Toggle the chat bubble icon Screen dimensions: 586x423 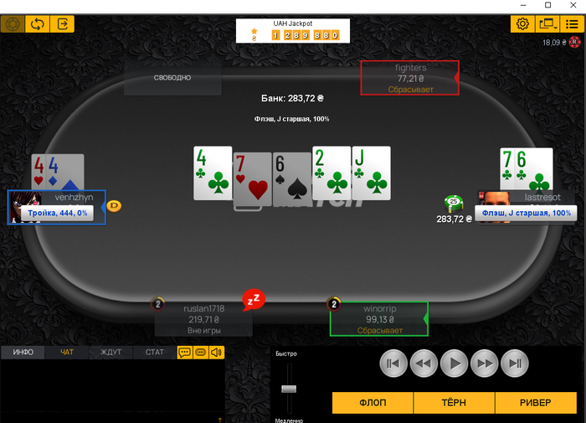(x=185, y=353)
